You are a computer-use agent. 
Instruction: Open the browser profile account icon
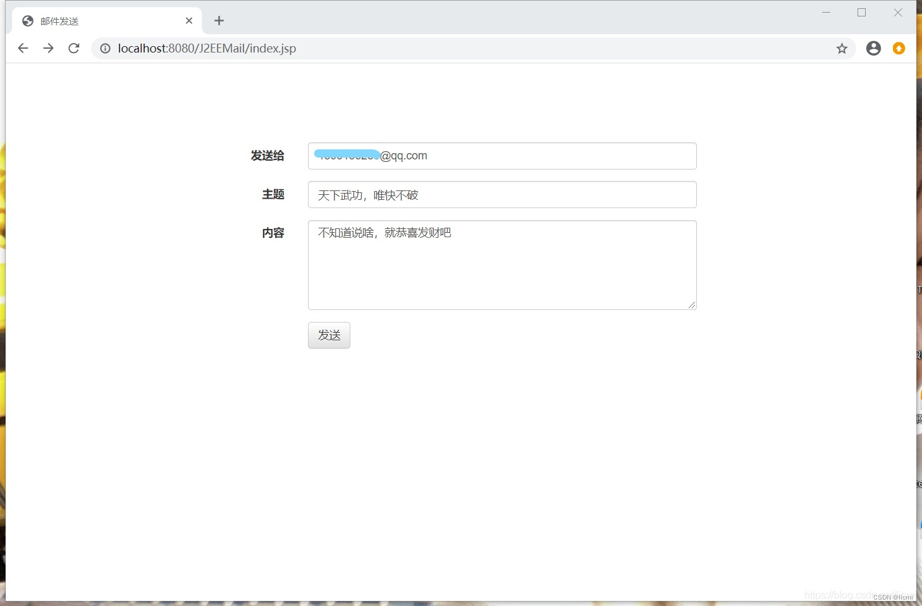[873, 48]
